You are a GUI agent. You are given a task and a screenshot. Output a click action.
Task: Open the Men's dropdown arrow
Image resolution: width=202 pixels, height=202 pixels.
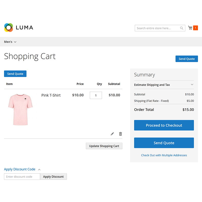(15, 42)
